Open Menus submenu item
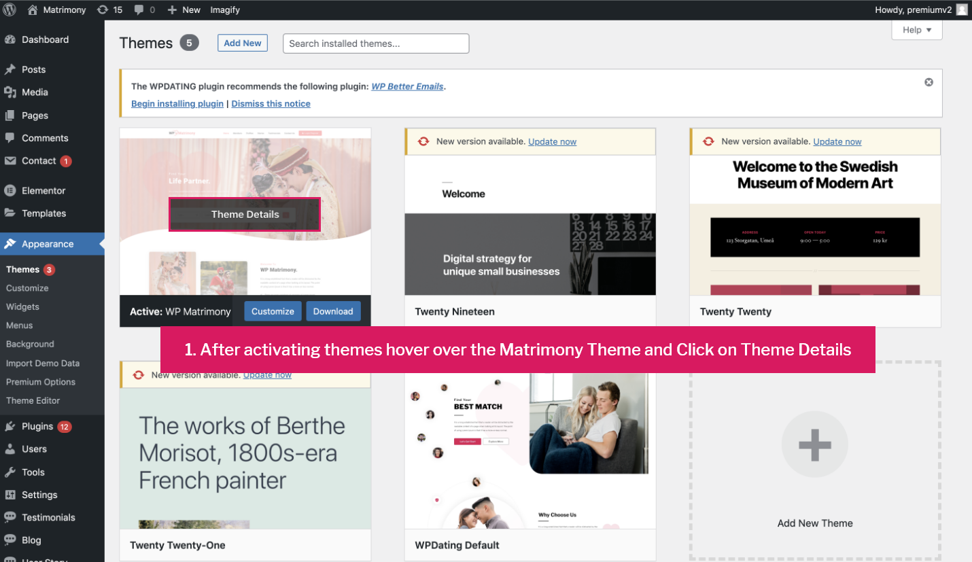This screenshot has height=562, width=972. (19, 326)
